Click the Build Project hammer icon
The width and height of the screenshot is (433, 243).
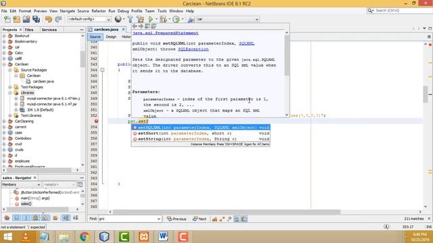coord(130,19)
